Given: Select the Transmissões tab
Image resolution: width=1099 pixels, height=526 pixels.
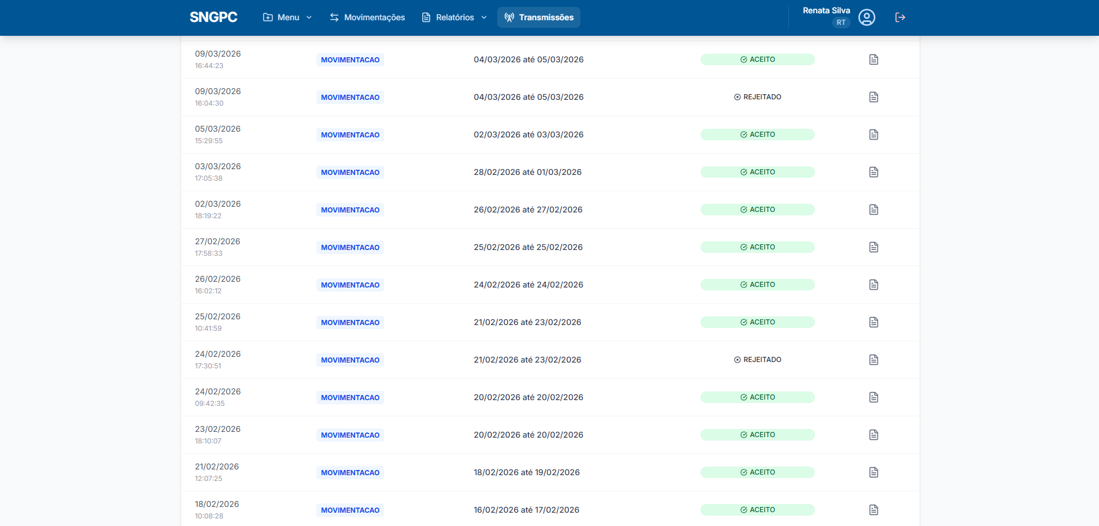Looking at the screenshot, I should coord(538,17).
